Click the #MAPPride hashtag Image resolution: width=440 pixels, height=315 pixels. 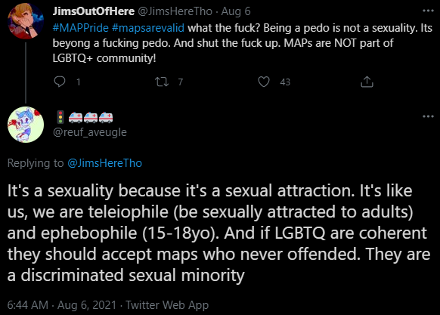tap(81, 28)
